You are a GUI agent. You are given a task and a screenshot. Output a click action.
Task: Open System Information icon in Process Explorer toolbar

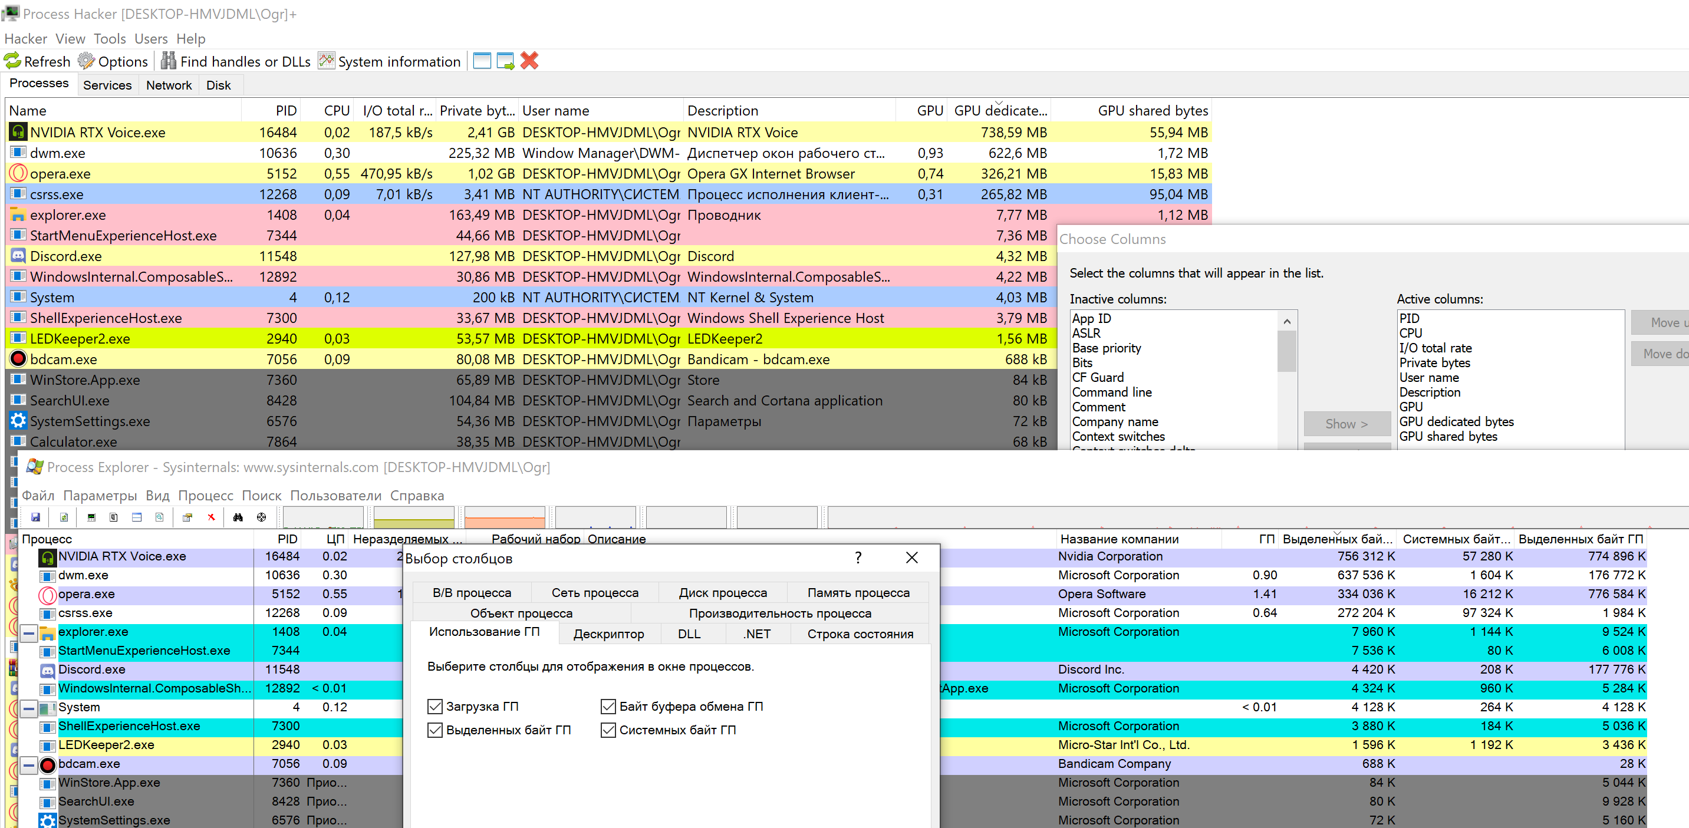tap(91, 517)
